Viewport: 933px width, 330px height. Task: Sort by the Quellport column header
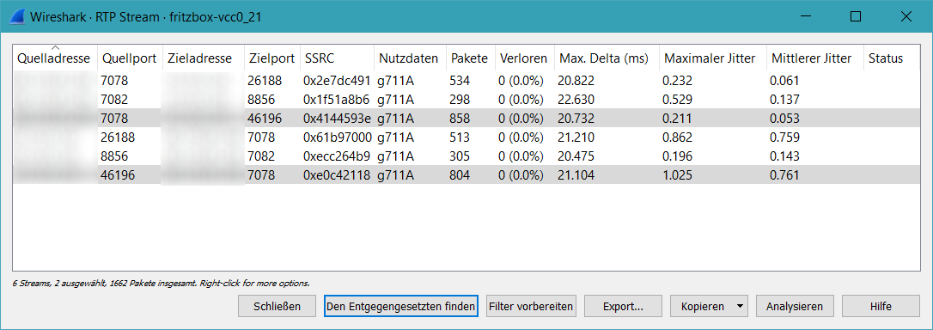[130, 58]
